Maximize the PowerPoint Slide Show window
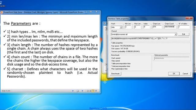 coord(91,12)
